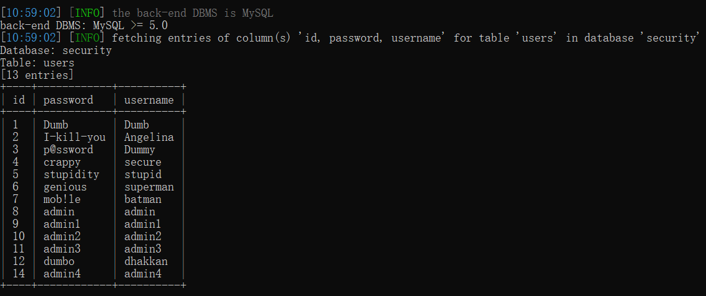Click the 'mob!le' password entry
Screen dimensions: 706x296
click(x=62, y=199)
